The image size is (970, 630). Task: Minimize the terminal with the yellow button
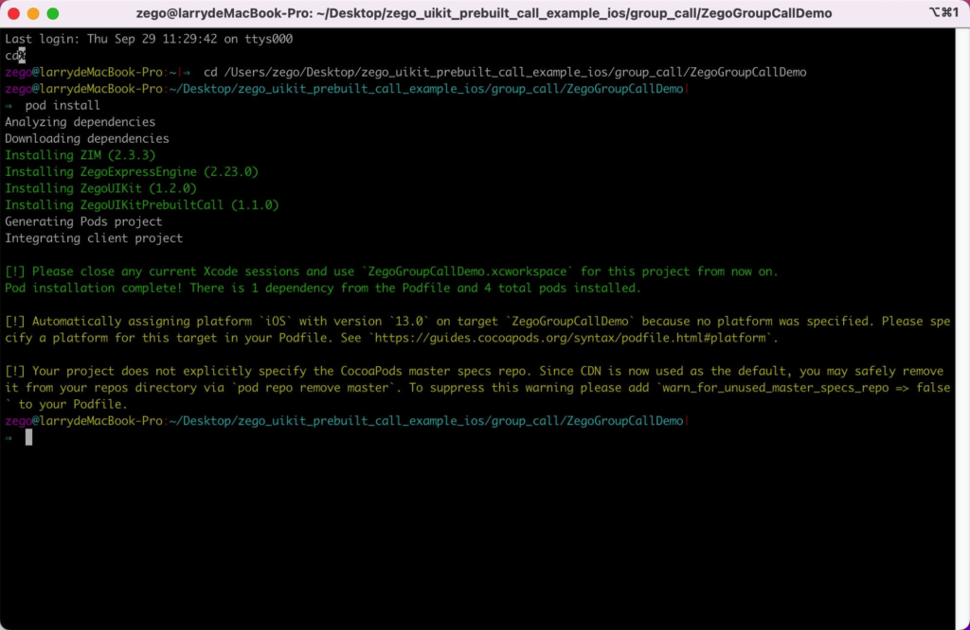click(x=33, y=13)
